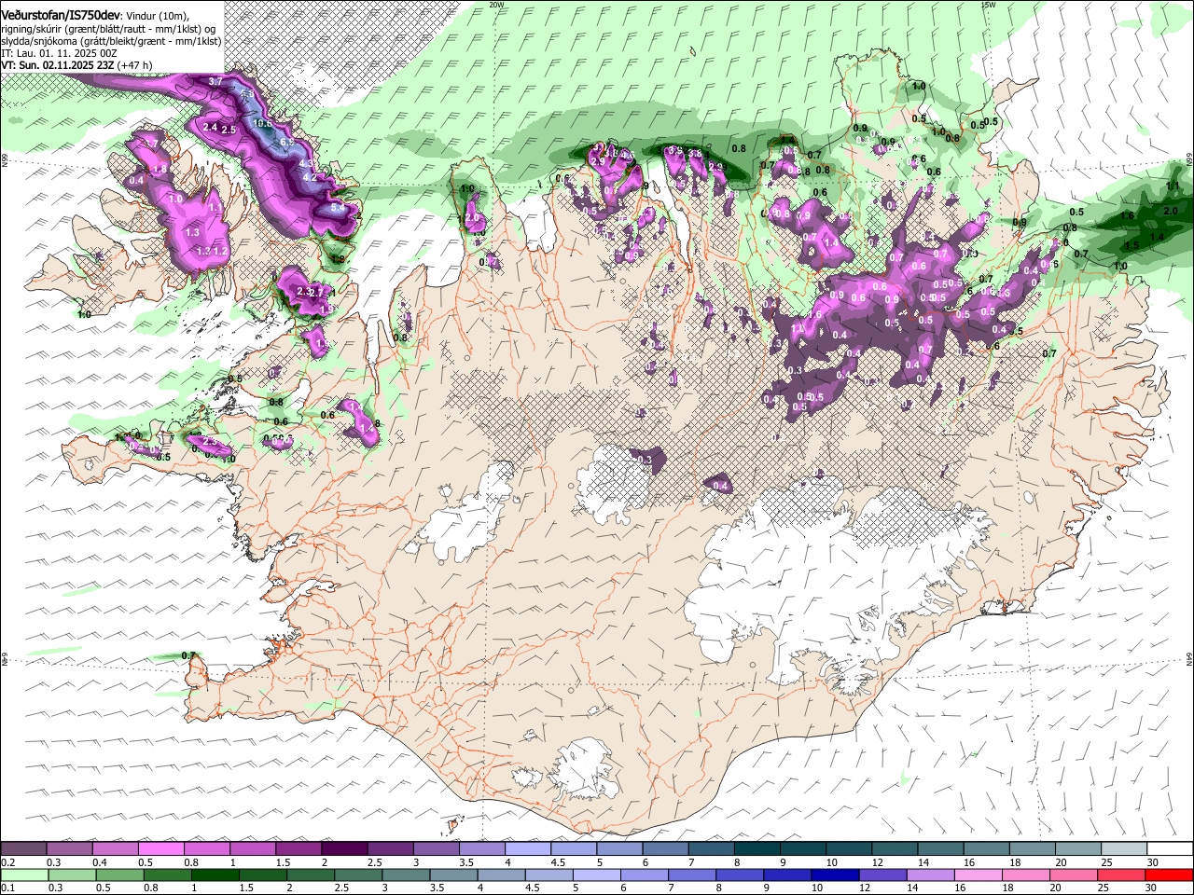Click the 1.6 rain value off the east coast
Viewport: 1194px width, 895px height.
(1128, 215)
